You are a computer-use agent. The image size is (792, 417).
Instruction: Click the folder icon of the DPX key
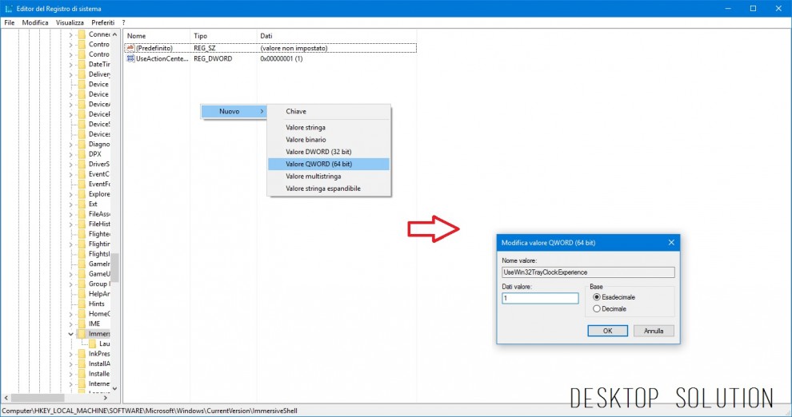[x=82, y=154]
